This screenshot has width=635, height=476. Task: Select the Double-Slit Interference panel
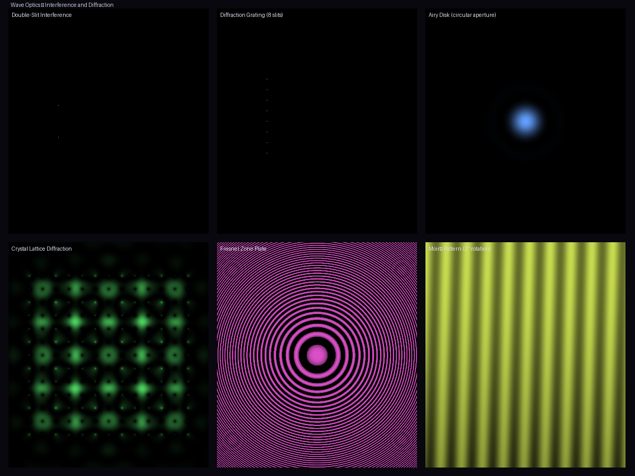pos(108,122)
